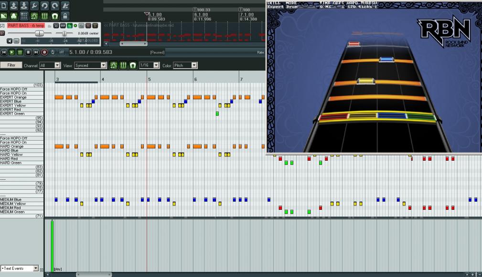Image resolution: width=482 pixels, height=277 pixels.
Task: Toggle grid icon in the MIDI editor toolbar
Action: 123,65
